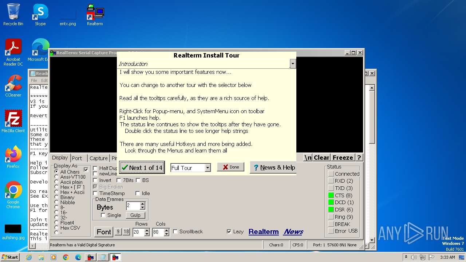
Task: Switch to the Capture tab
Action: click(x=98, y=158)
